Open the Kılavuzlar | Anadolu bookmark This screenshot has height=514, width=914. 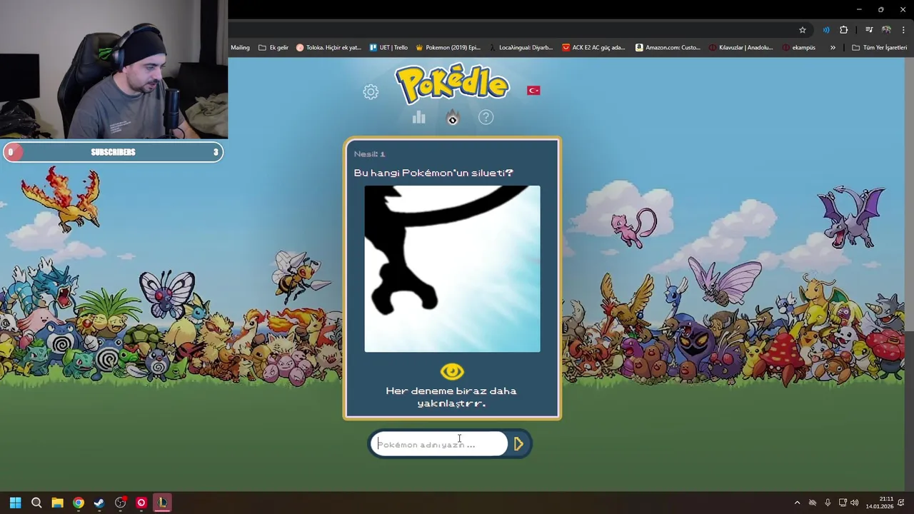click(741, 48)
